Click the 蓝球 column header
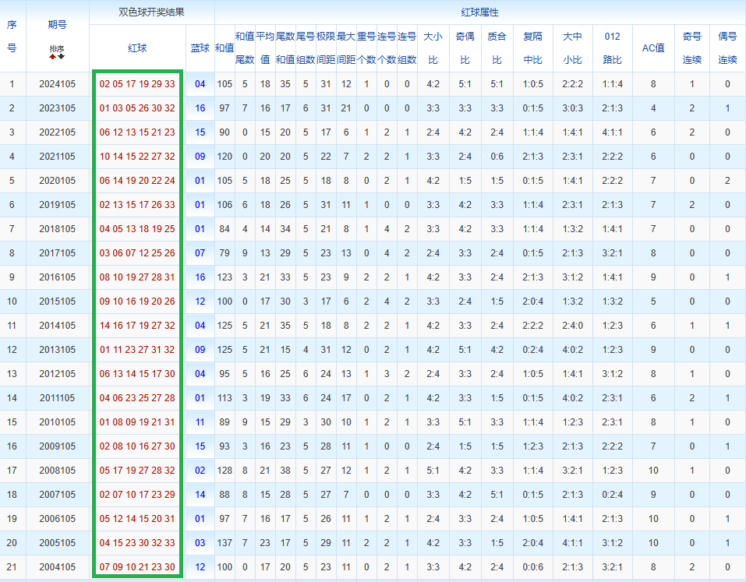746x582 pixels. pyautogui.click(x=200, y=48)
